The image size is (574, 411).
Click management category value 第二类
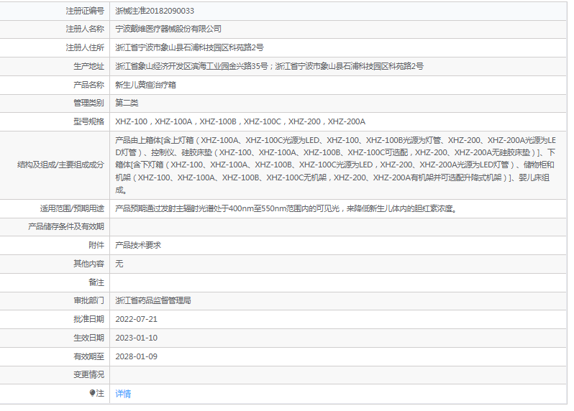(x=127, y=103)
